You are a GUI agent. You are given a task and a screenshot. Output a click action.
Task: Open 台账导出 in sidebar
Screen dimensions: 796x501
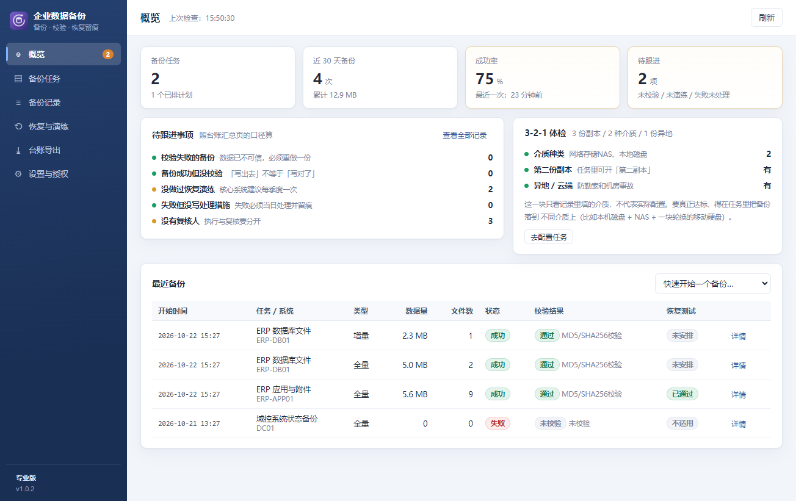coord(63,150)
